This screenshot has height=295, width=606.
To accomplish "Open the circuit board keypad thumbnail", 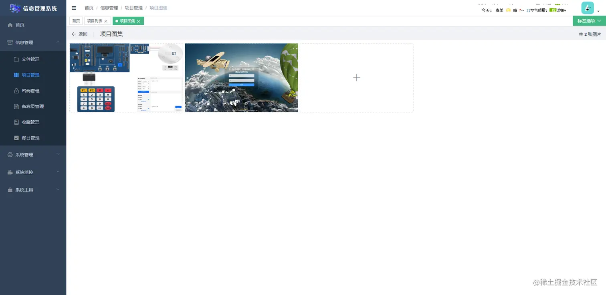I will coord(126,78).
